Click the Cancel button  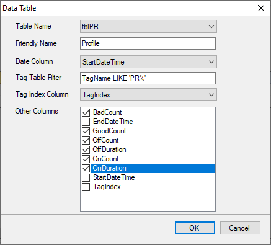pos(240,228)
